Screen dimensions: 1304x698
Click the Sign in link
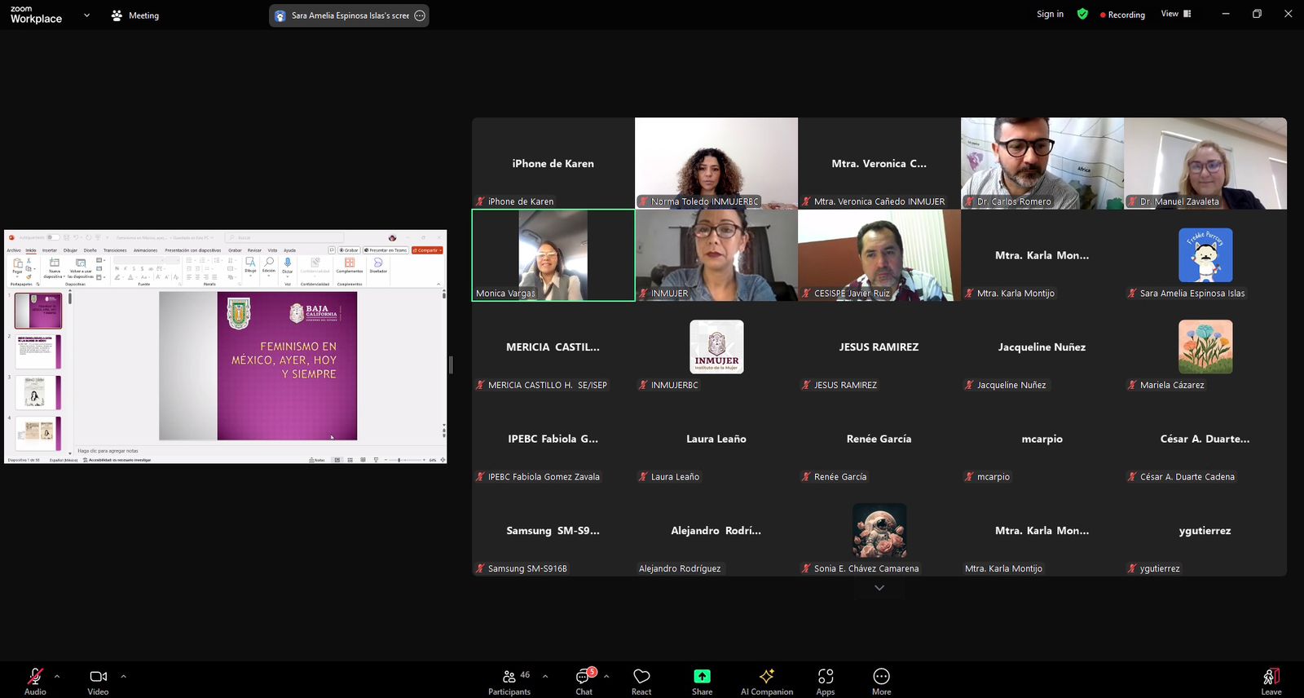(x=1050, y=14)
